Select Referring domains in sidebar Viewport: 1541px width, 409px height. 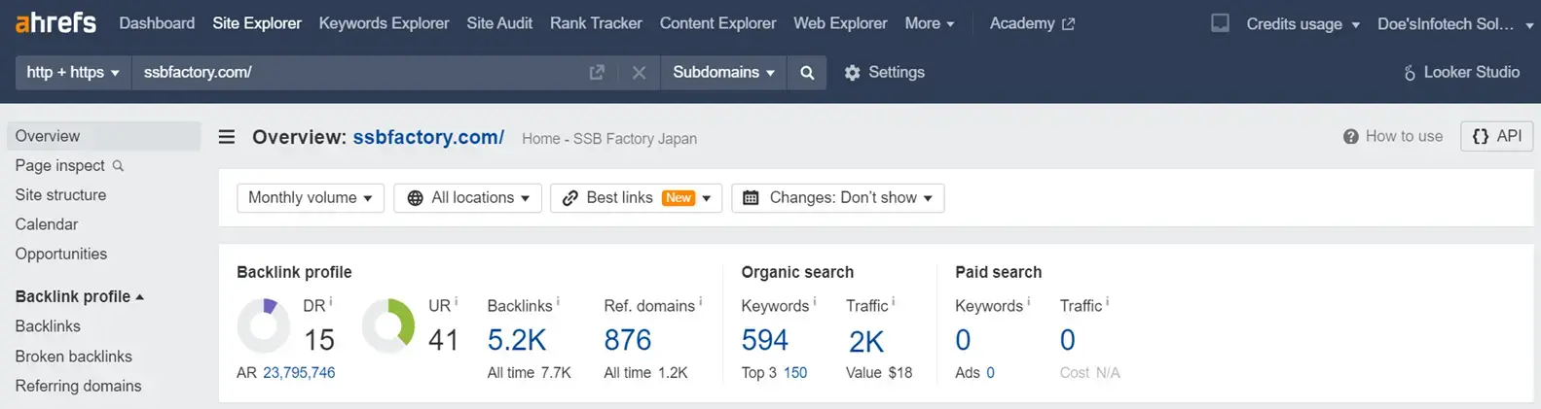tap(78, 386)
